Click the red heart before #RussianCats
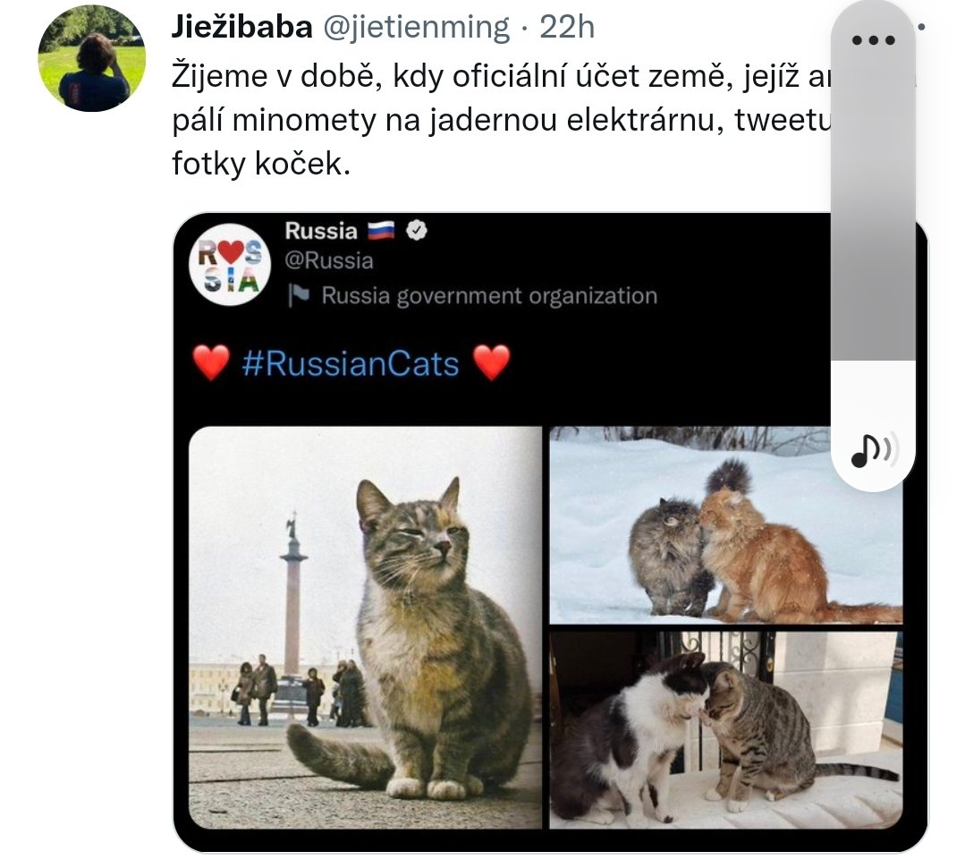 tap(211, 362)
